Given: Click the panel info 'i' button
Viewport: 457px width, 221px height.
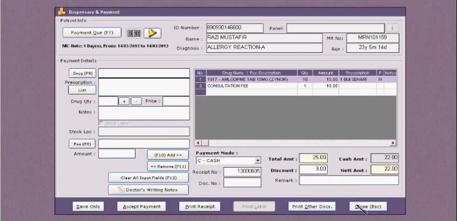Looking at the screenshot, I should coord(392,28).
